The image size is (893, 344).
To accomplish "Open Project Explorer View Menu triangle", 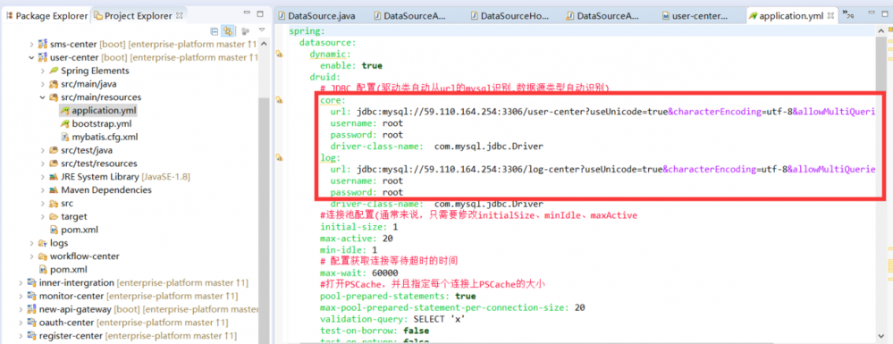I will pos(262,30).
